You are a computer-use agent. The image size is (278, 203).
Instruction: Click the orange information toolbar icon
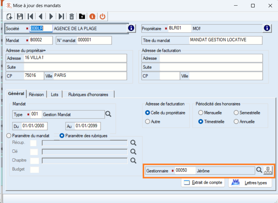(x=92, y=17)
